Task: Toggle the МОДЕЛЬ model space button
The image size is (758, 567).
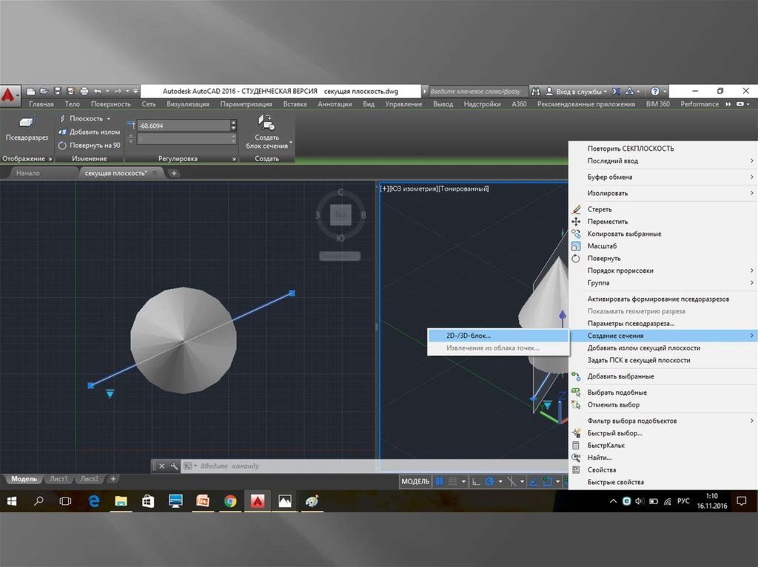Action: (415, 481)
